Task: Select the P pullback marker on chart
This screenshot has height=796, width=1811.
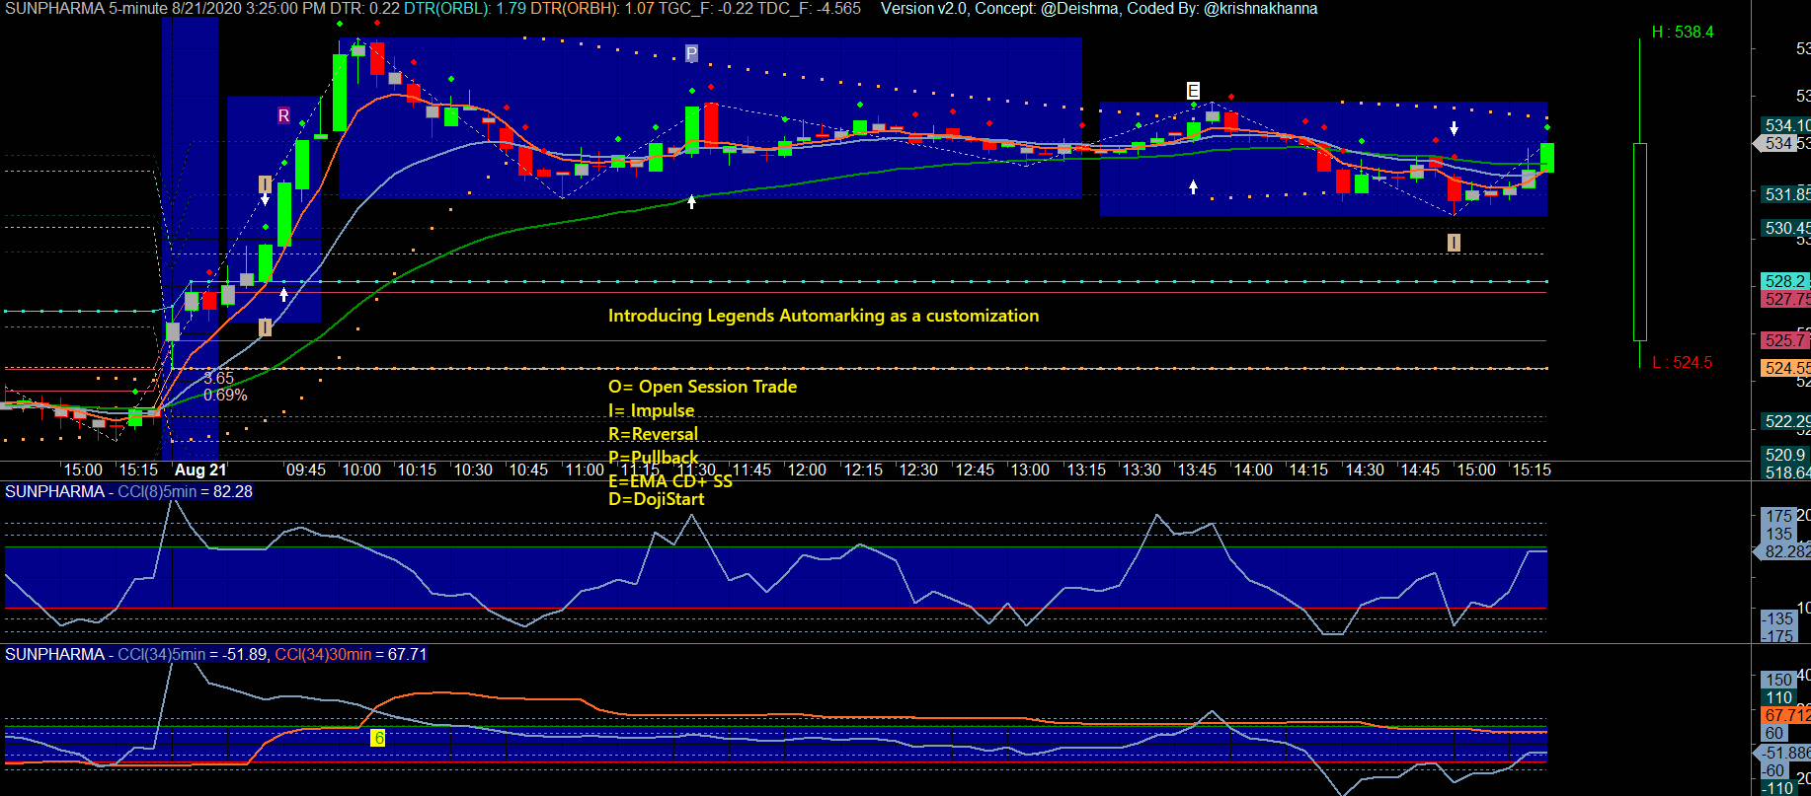Action: tap(691, 53)
